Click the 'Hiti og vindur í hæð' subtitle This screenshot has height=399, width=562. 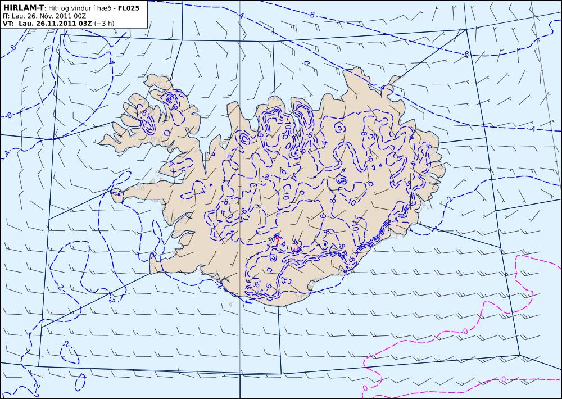[80, 8]
